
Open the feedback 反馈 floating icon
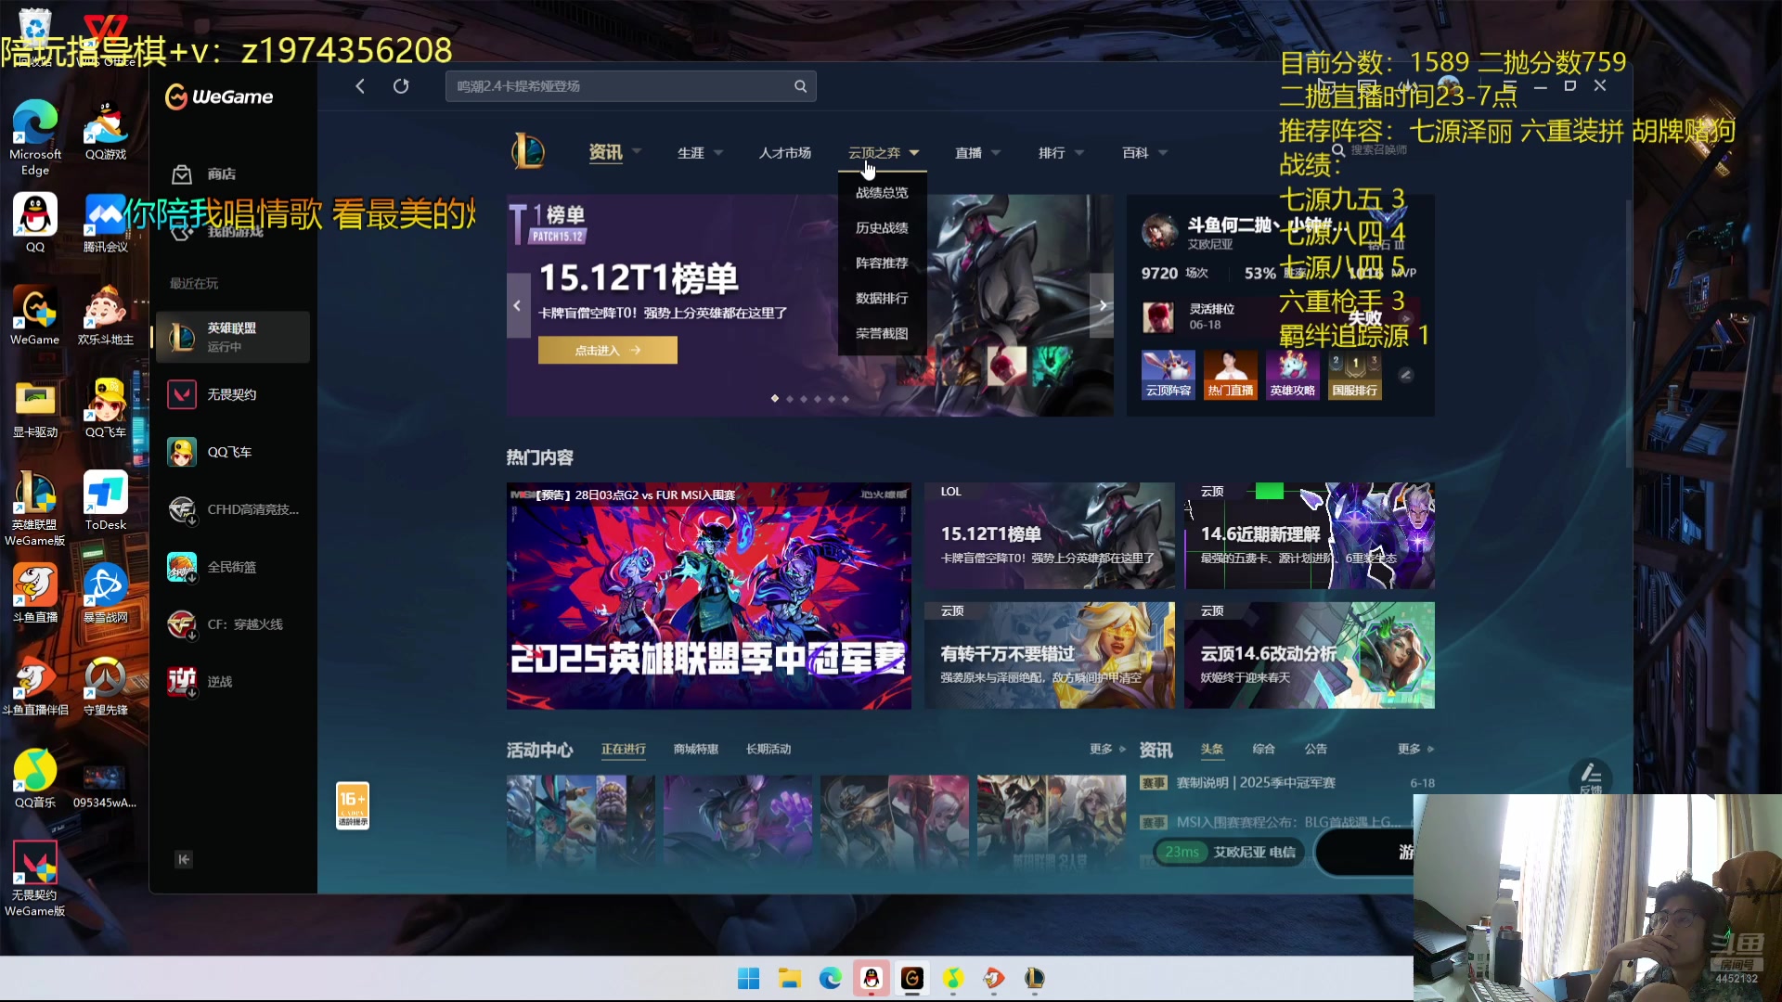(1590, 777)
